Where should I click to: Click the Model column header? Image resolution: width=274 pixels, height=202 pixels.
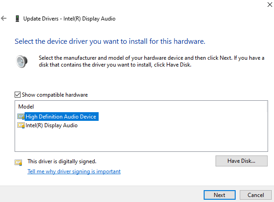click(x=26, y=107)
